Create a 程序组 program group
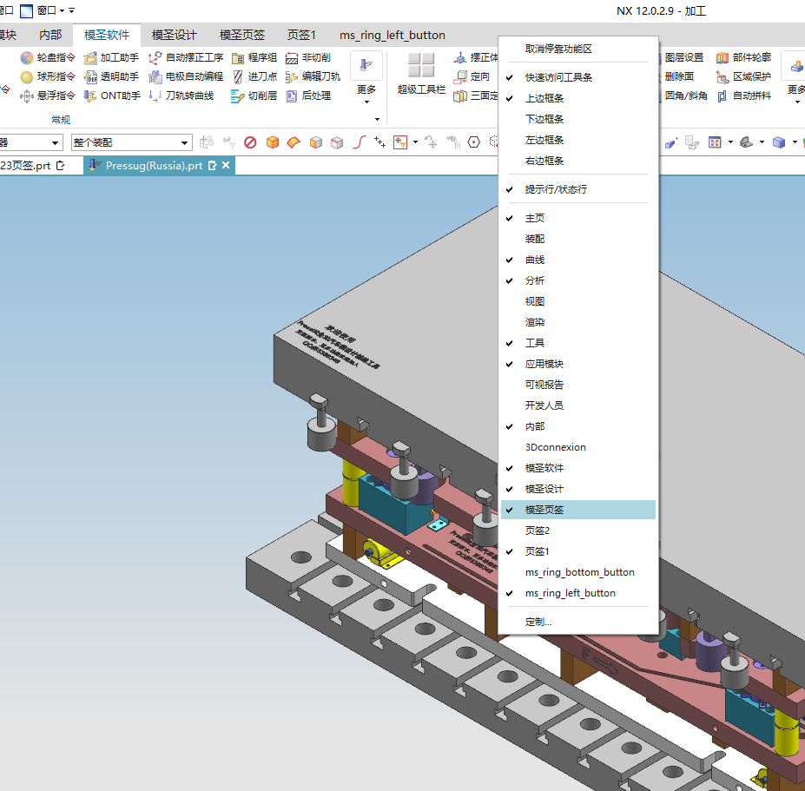The image size is (805, 791). click(254, 57)
